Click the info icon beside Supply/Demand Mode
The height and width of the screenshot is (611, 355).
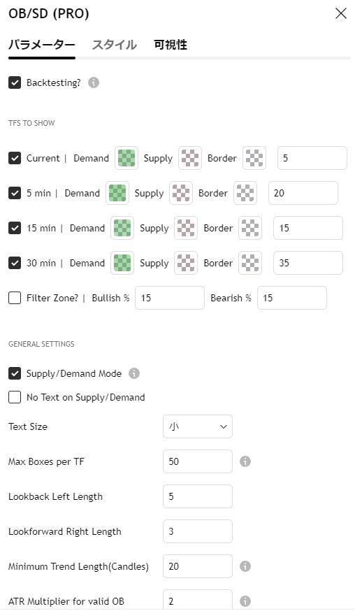[134, 373]
